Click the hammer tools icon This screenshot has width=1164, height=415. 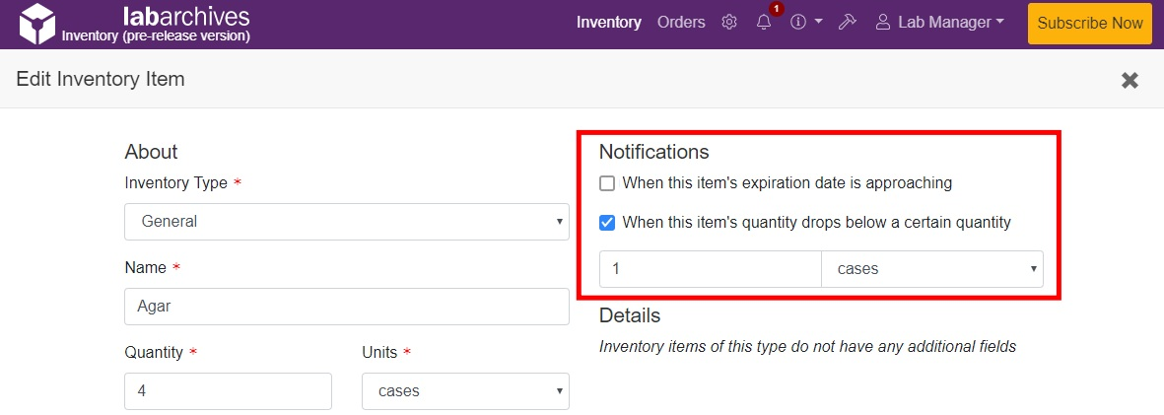[846, 23]
